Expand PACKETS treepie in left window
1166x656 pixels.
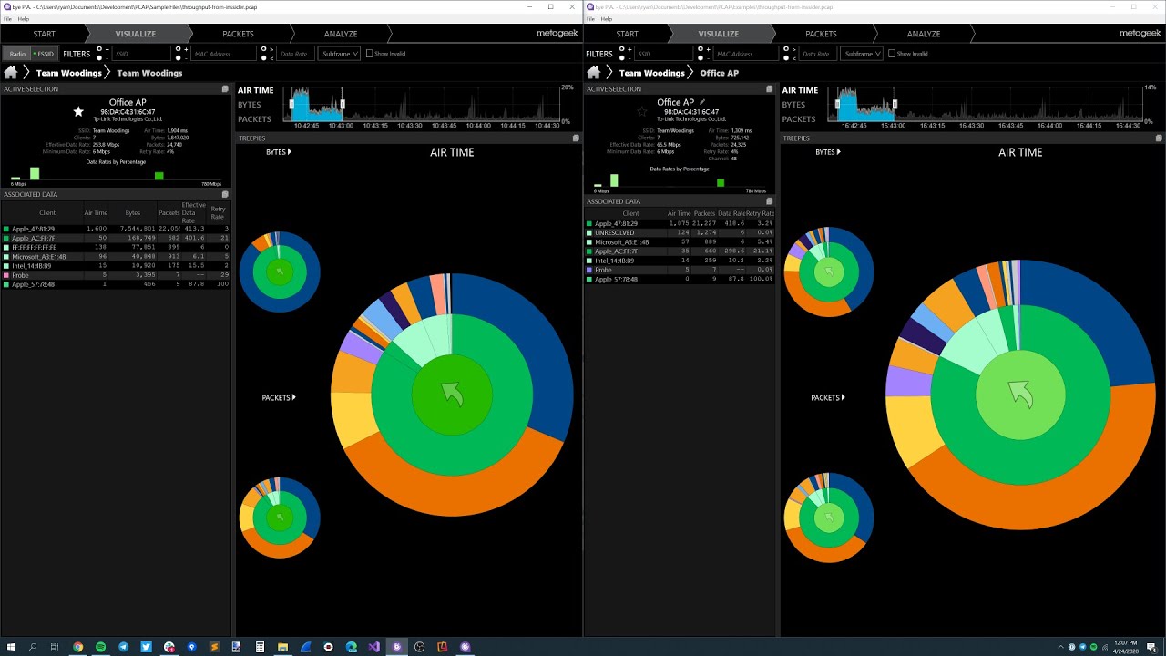tap(279, 398)
